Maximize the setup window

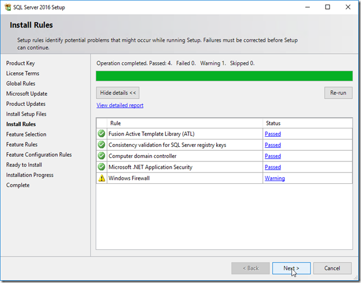click(327, 7)
